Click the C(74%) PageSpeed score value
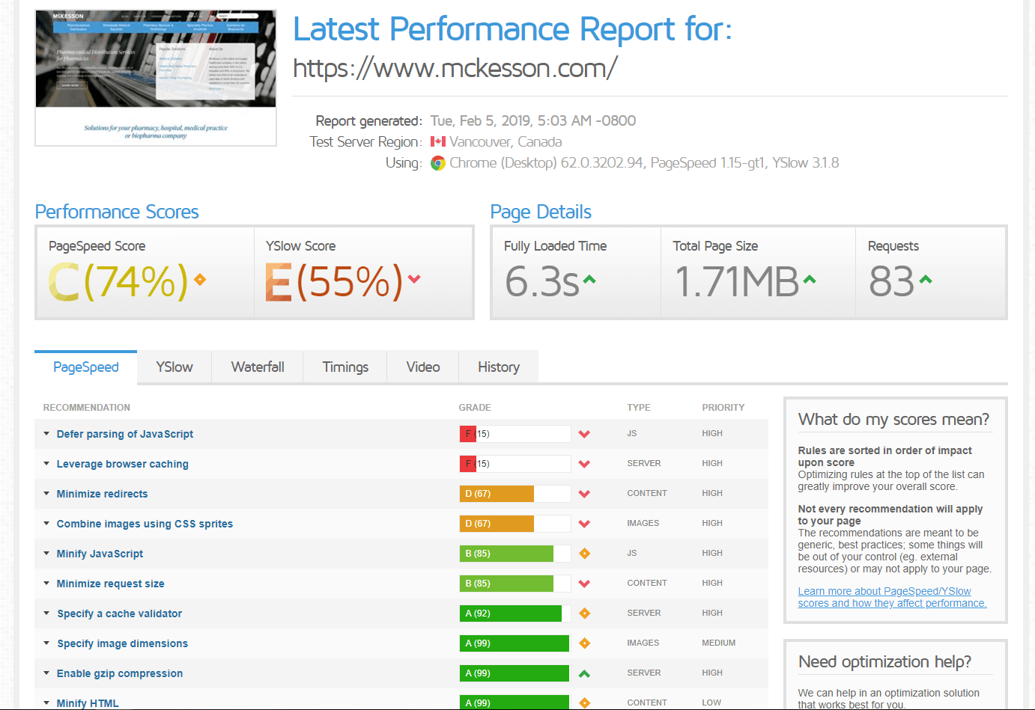The height and width of the screenshot is (710, 1035). [x=118, y=281]
